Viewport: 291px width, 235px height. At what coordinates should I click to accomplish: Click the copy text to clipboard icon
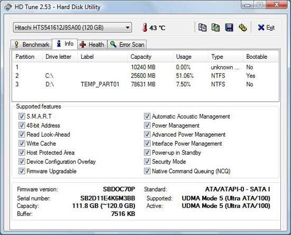pyautogui.click(x=202, y=28)
